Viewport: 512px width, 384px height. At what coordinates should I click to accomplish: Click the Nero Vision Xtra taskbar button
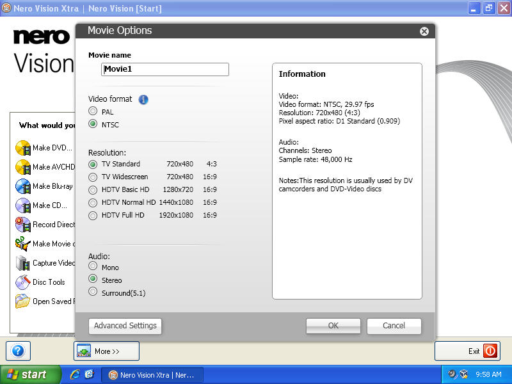[x=152, y=375]
